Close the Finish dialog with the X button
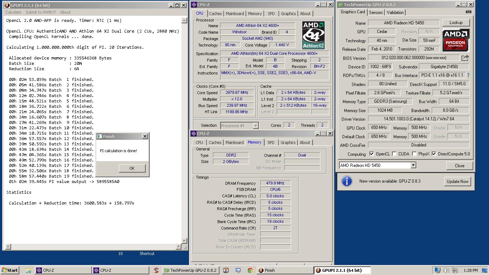 [145, 136]
